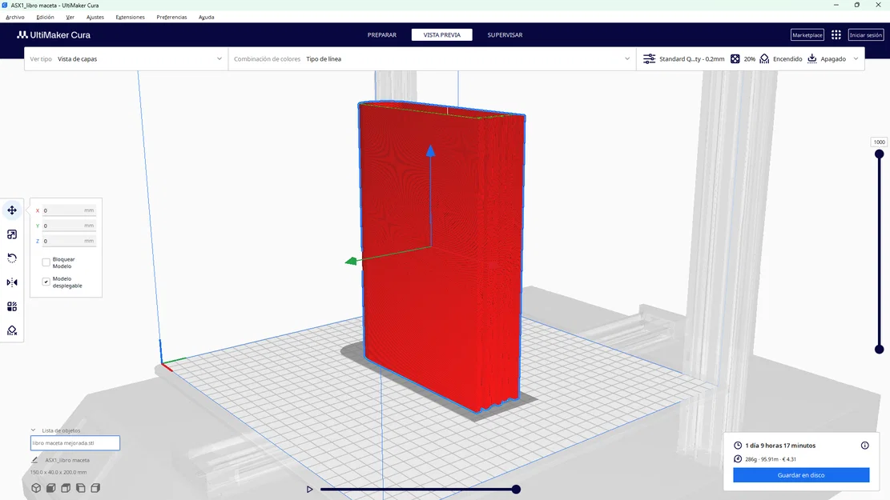Screen dimensions: 890x500
Task: Open the Extensiones menu
Action: point(131,17)
